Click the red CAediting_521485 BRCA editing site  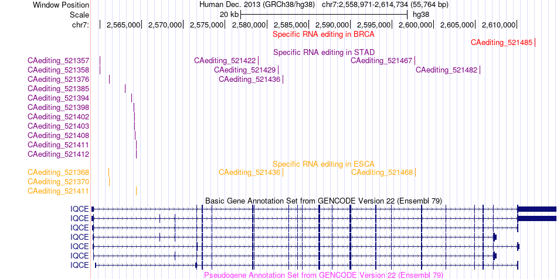click(501, 43)
